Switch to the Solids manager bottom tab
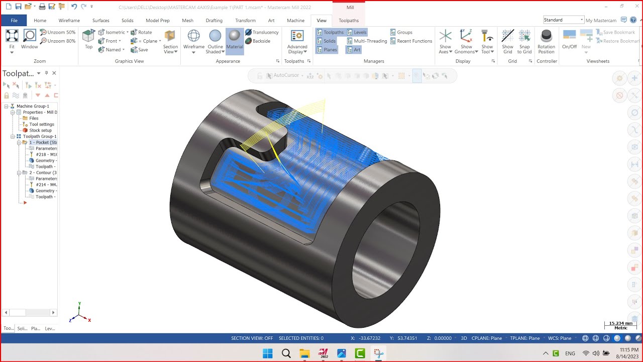This screenshot has height=362, width=643. pos(22,328)
